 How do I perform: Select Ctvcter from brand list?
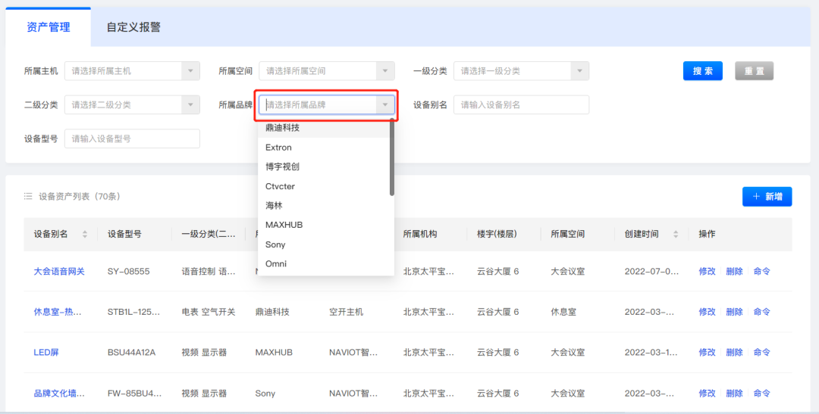[325, 186]
